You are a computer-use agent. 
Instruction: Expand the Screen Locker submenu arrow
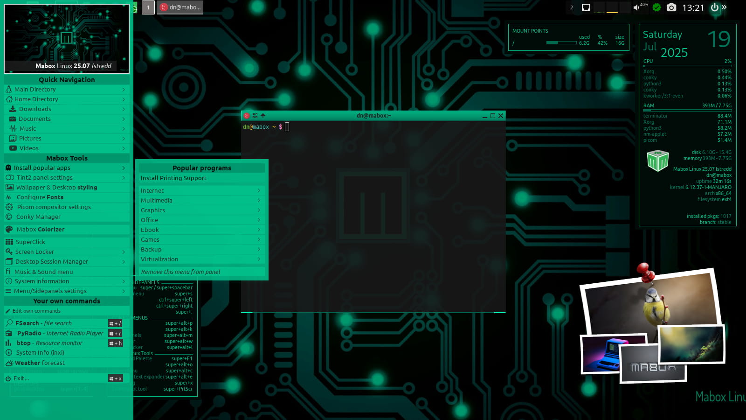pyautogui.click(x=124, y=252)
